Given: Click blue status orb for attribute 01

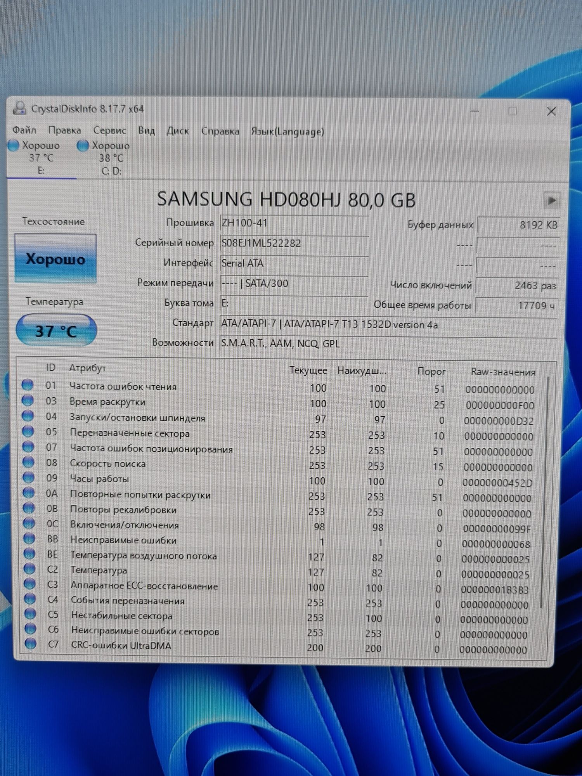Looking at the screenshot, I should (28, 385).
